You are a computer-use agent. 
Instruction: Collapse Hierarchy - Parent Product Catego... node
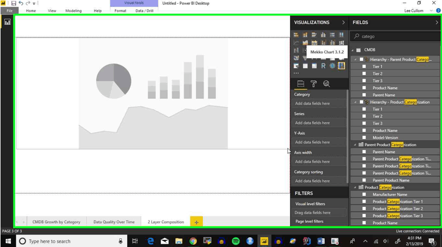[355, 60]
